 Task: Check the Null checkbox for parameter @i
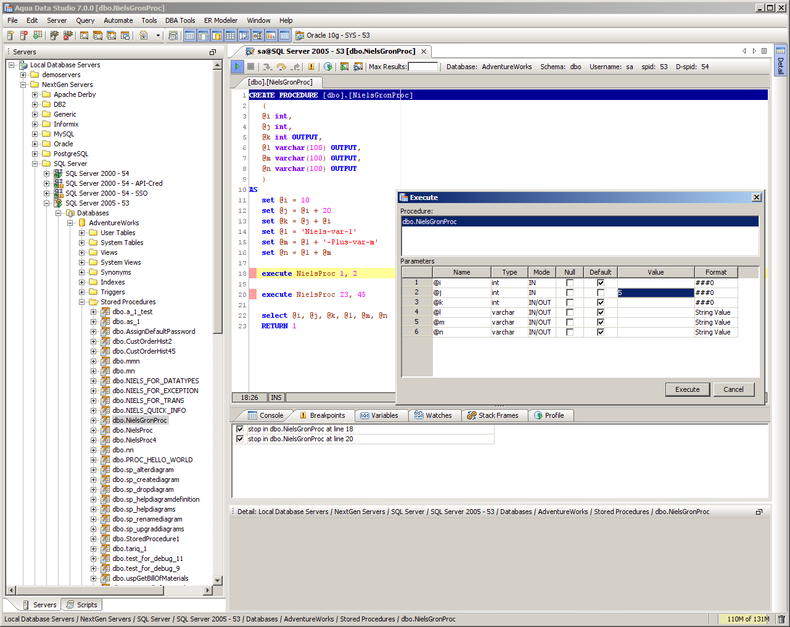(570, 283)
